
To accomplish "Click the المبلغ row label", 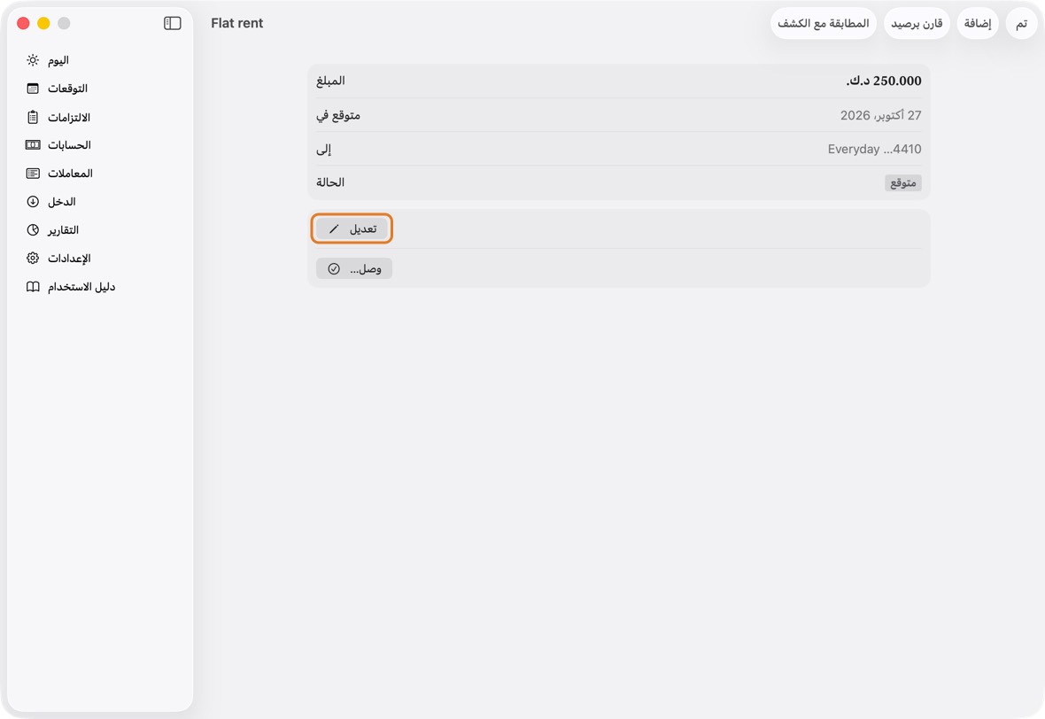I will [330, 81].
